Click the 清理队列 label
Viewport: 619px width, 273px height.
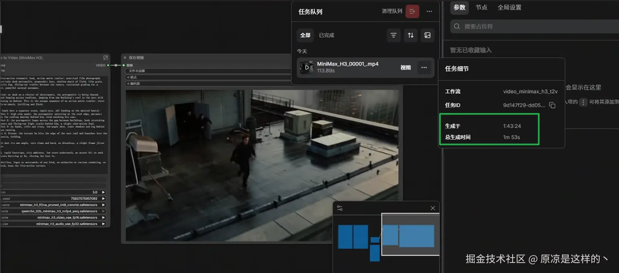pyautogui.click(x=392, y=11)
